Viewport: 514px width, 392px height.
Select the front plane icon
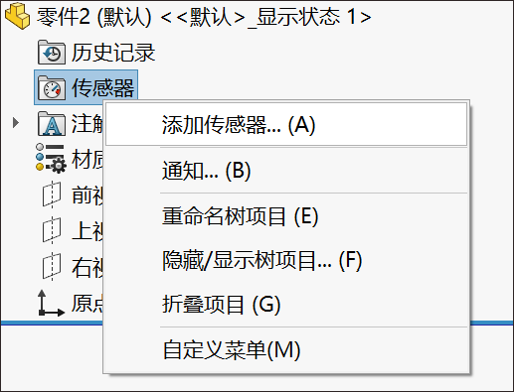pos(52,196)
